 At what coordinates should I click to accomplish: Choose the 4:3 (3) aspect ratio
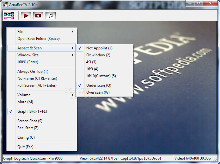[x=104, y=62]
